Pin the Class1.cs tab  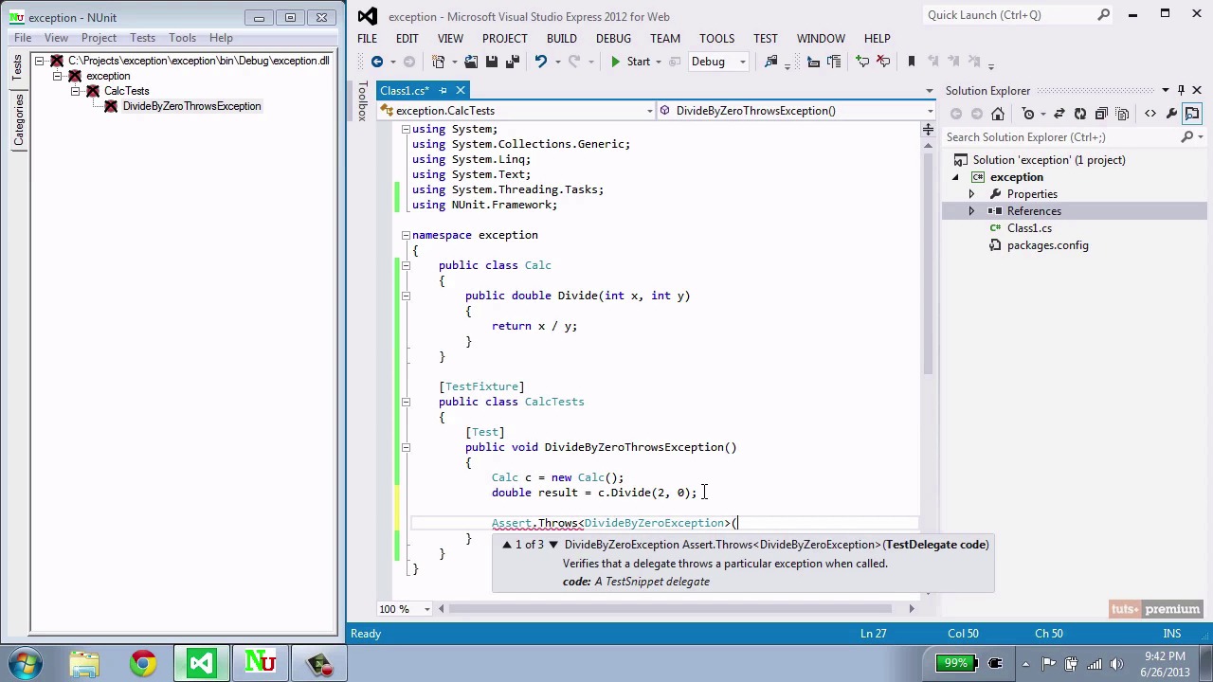coord(443,91)
